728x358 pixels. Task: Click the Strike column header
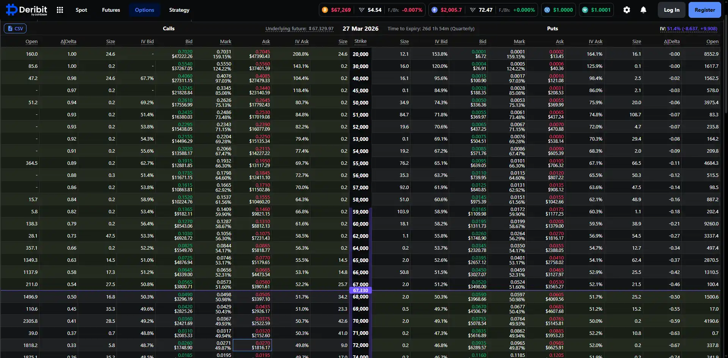pos(360,41)
